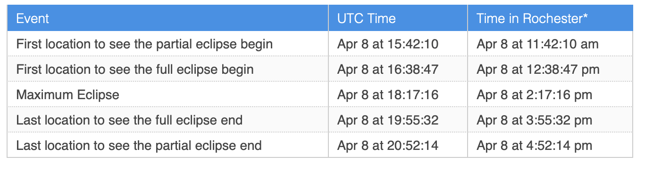The height and width of the screenshot is (172, 653).
Task: Click the asterisk after Rochester in the header
Action: (585, 16)
